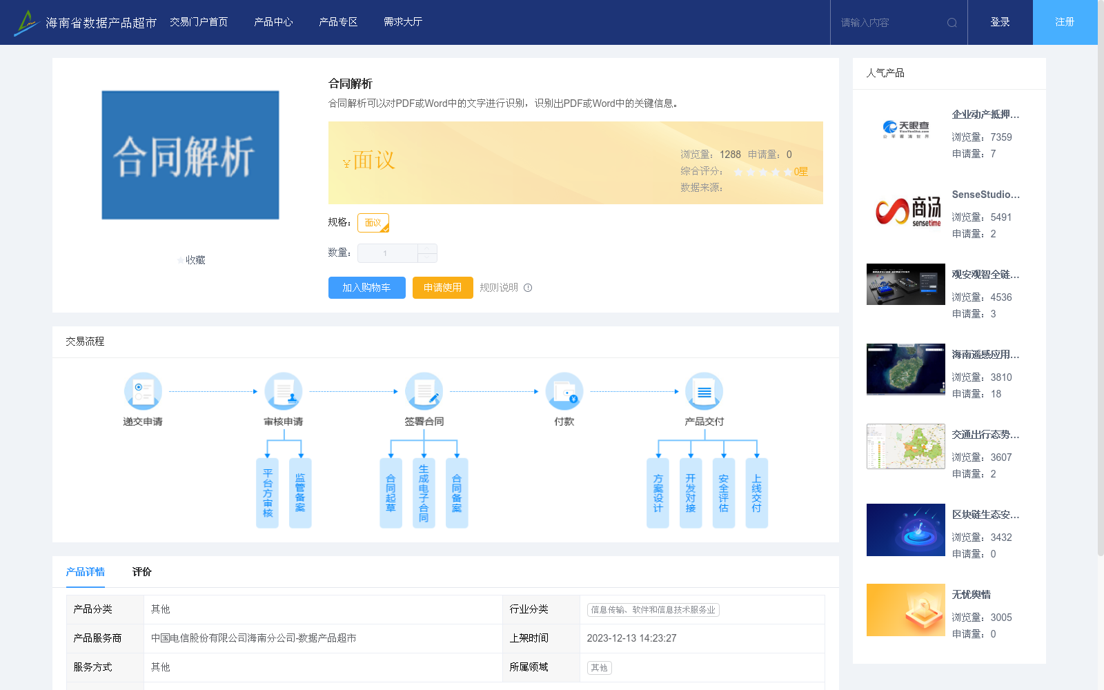The height and width of the screenshot is (690, 1104).
Task: Switch to the 产品详情 tab
Action: (86, 572)
